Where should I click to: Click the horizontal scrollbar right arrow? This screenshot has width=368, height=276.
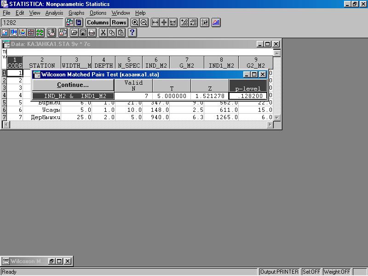point(270,125)
